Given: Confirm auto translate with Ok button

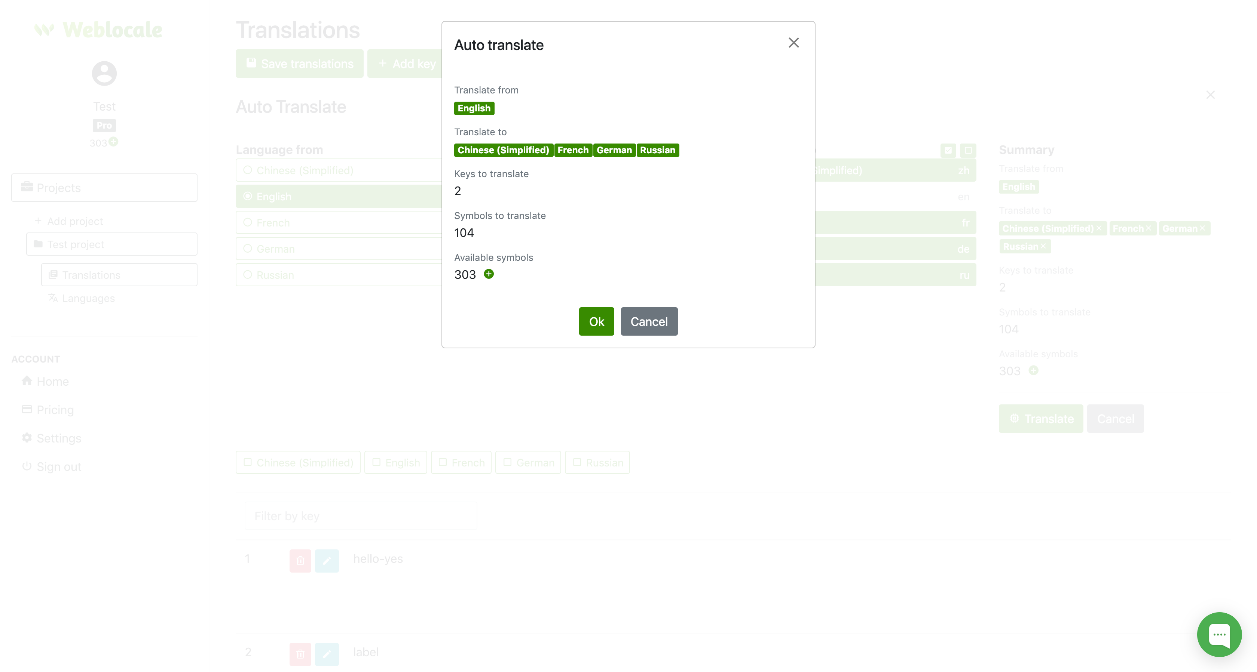Looking at the screenshot, I should (x=596, y=321).
